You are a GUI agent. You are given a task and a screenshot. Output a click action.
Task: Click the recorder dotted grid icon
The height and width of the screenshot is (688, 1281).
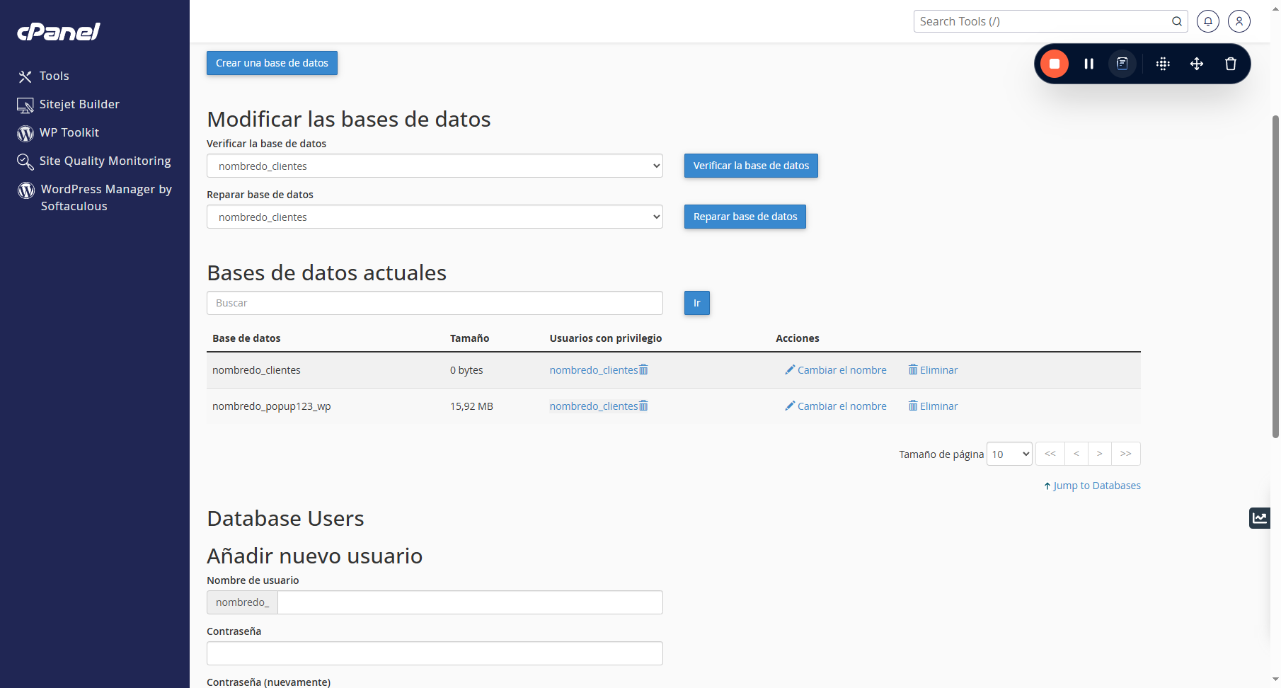1163,64
